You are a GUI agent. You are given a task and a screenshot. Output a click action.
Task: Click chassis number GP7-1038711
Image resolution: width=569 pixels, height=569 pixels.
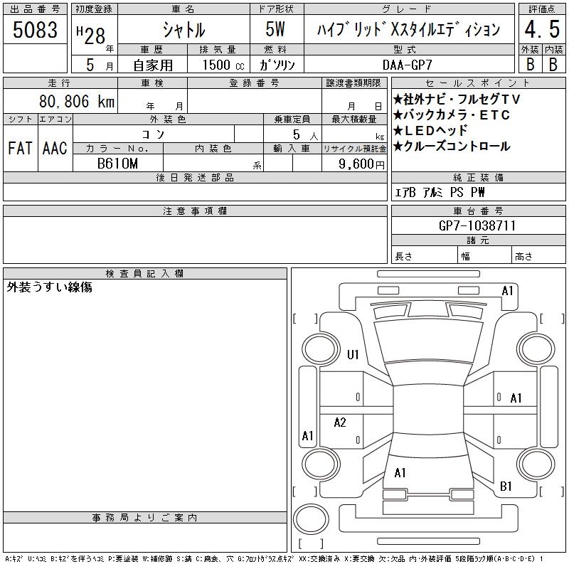[477, 225]
